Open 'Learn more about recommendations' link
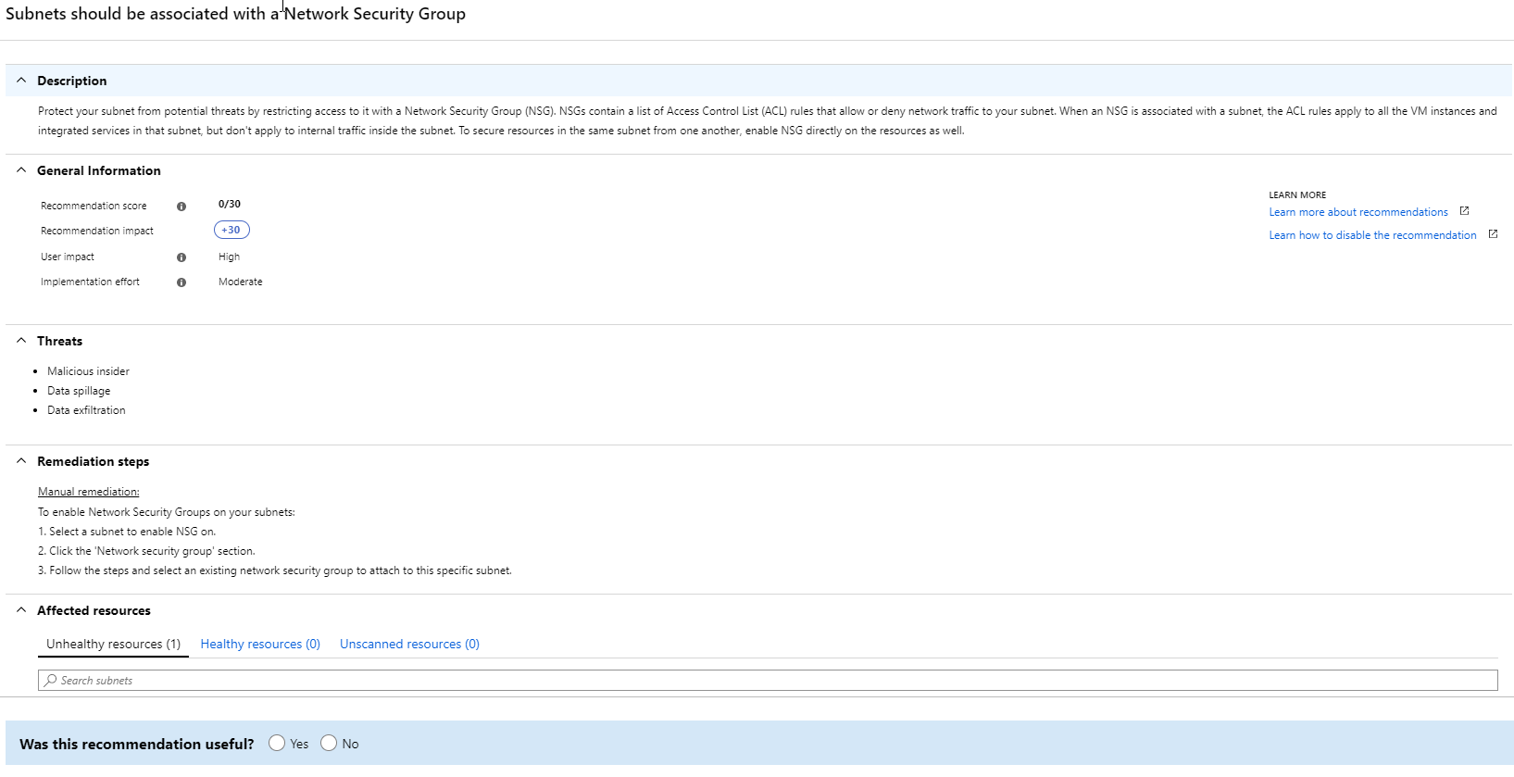 click(x=1358, y=212)
